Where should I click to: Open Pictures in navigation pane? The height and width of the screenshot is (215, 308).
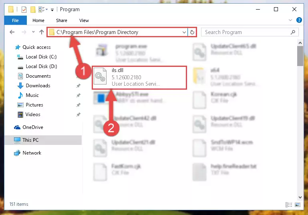coord(30,105)
